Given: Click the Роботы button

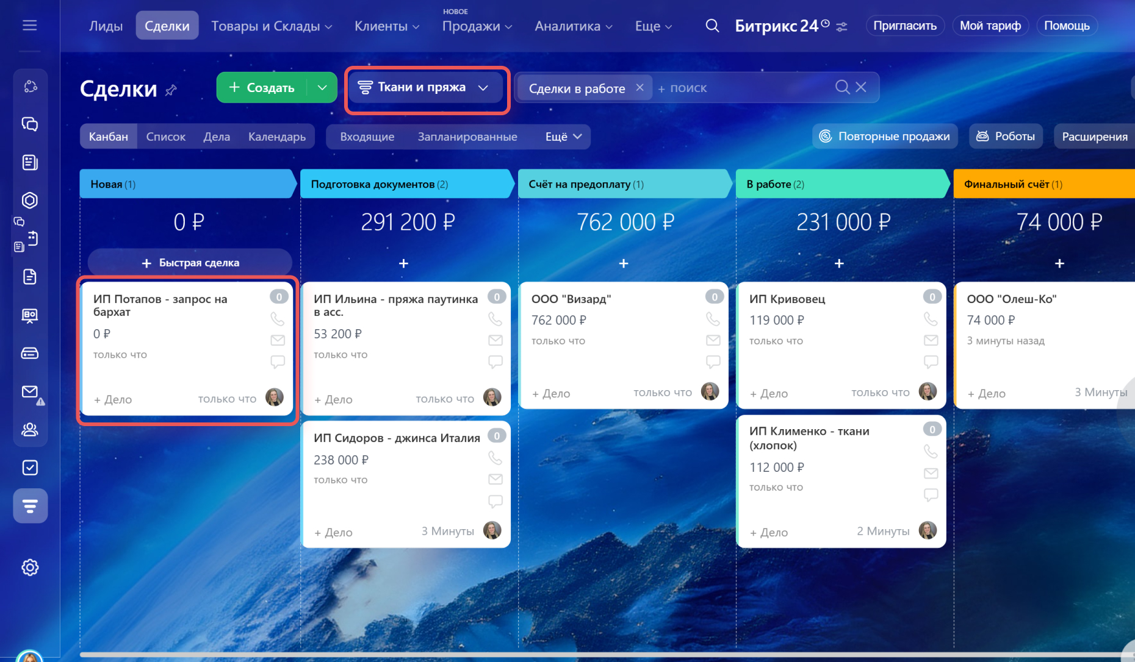Looking at the screenshot, I should click(1006, 137).
